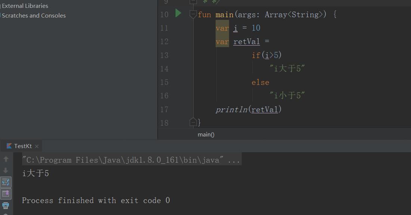Collapse fold end marker at line 18
The image size is (411, 215).
[193, 122]
